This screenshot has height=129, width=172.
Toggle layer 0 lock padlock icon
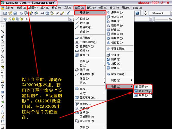(x=21, y=19)
